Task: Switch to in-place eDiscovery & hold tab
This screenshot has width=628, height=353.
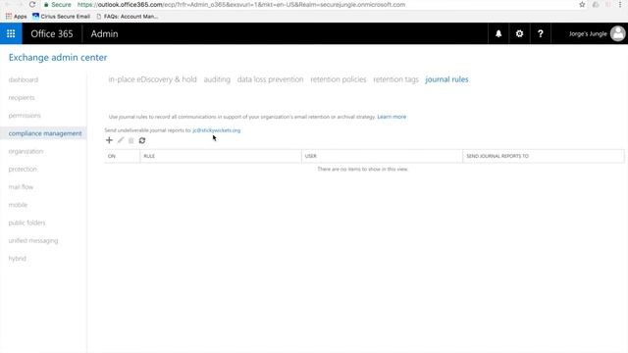Action: click(x=152, y=79)
